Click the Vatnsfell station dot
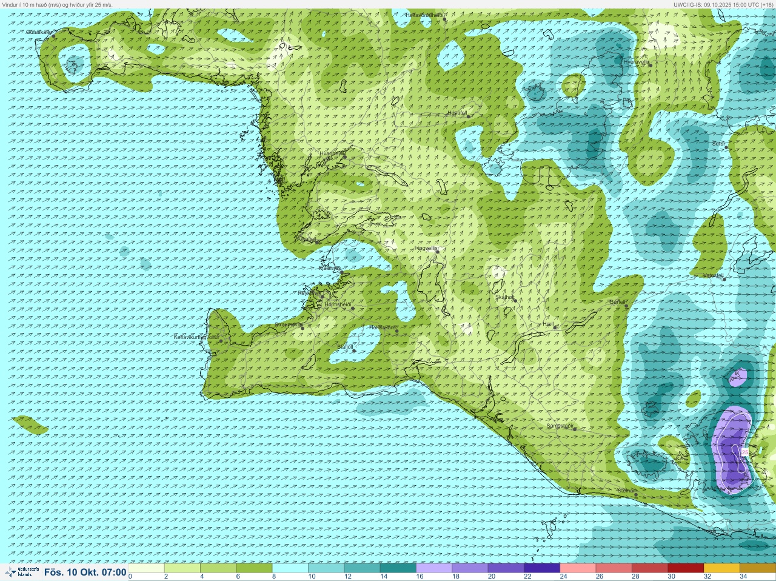This screenshot has width=776, height=581. tap(724, 279)
